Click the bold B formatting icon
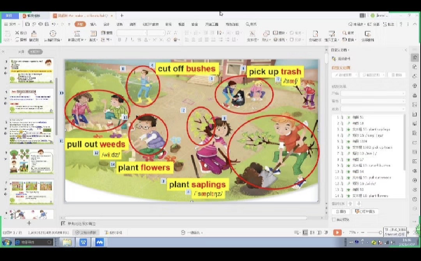 click(x=119, y=40)
